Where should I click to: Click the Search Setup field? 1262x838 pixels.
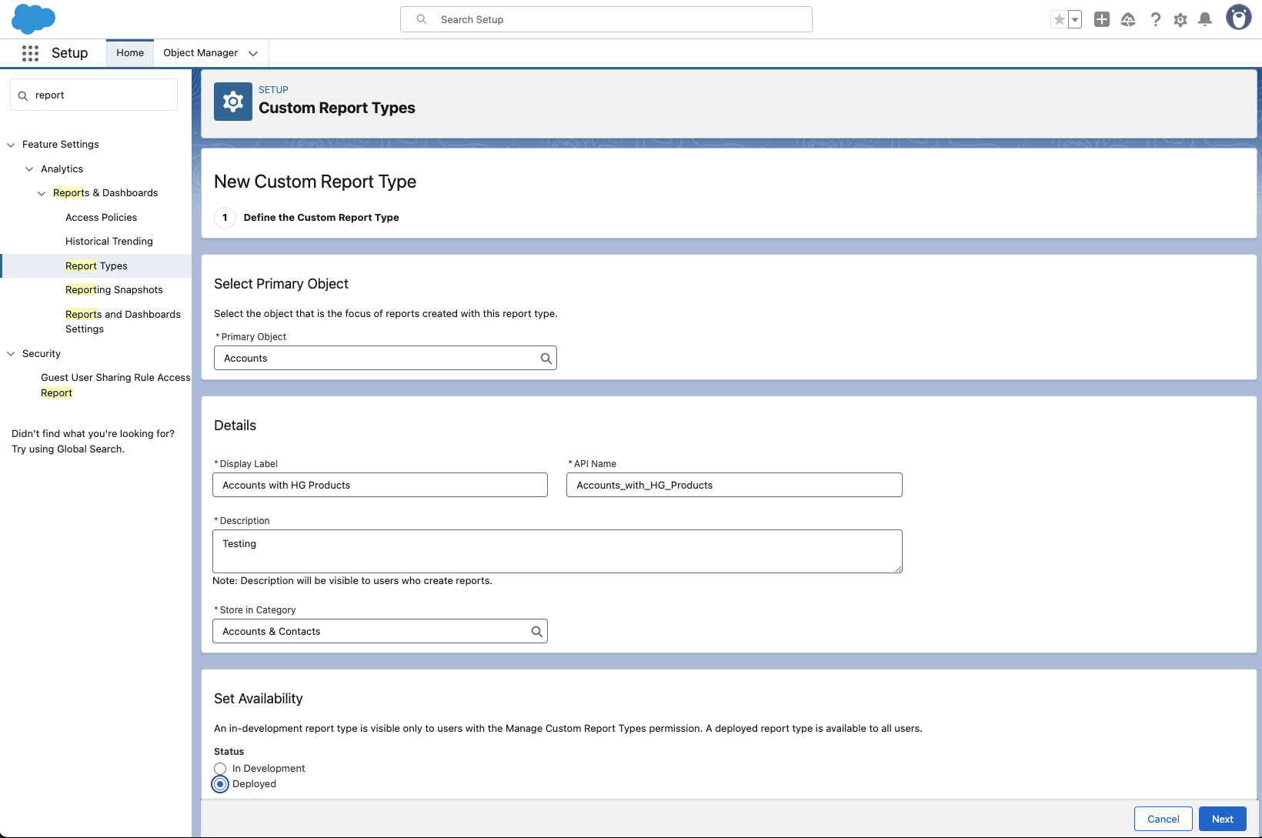pyautogui.click(x=606, y=19)
